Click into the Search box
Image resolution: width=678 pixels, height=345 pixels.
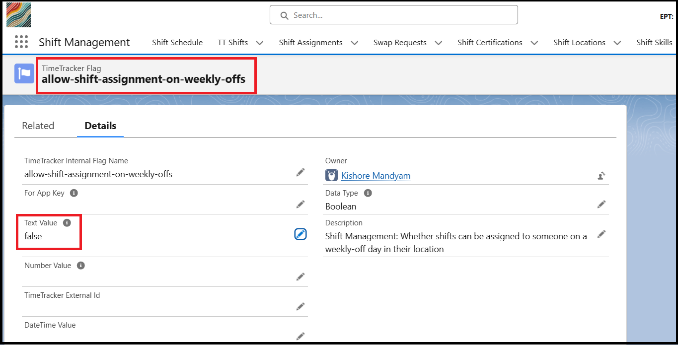394,15
